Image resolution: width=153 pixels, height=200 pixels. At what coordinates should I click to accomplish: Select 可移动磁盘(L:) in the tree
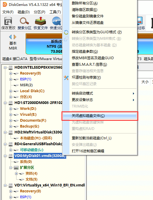(x=31, y=150)
